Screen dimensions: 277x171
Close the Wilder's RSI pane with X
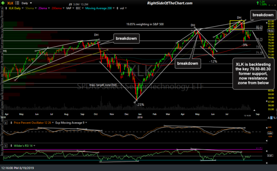6,146
